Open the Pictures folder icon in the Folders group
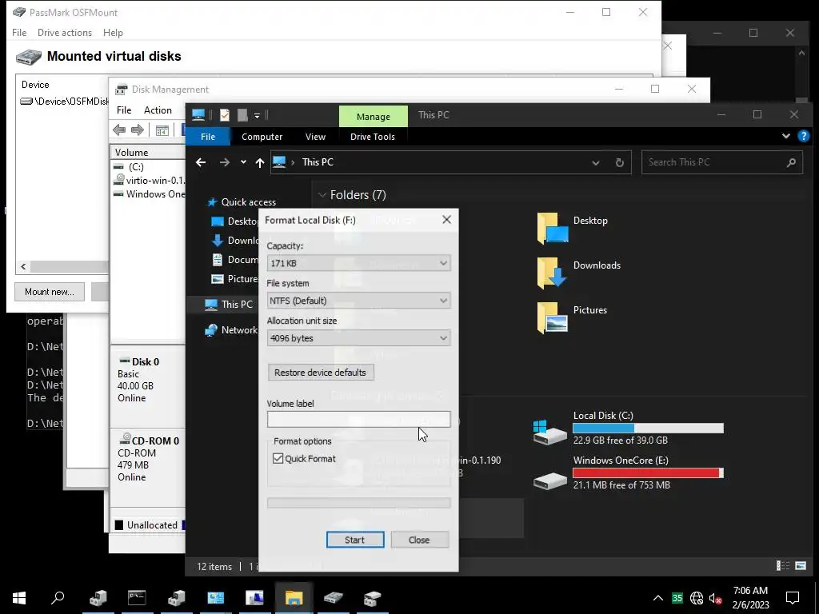 pos(552,317)
